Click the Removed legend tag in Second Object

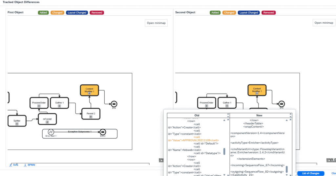click(269, 13)
